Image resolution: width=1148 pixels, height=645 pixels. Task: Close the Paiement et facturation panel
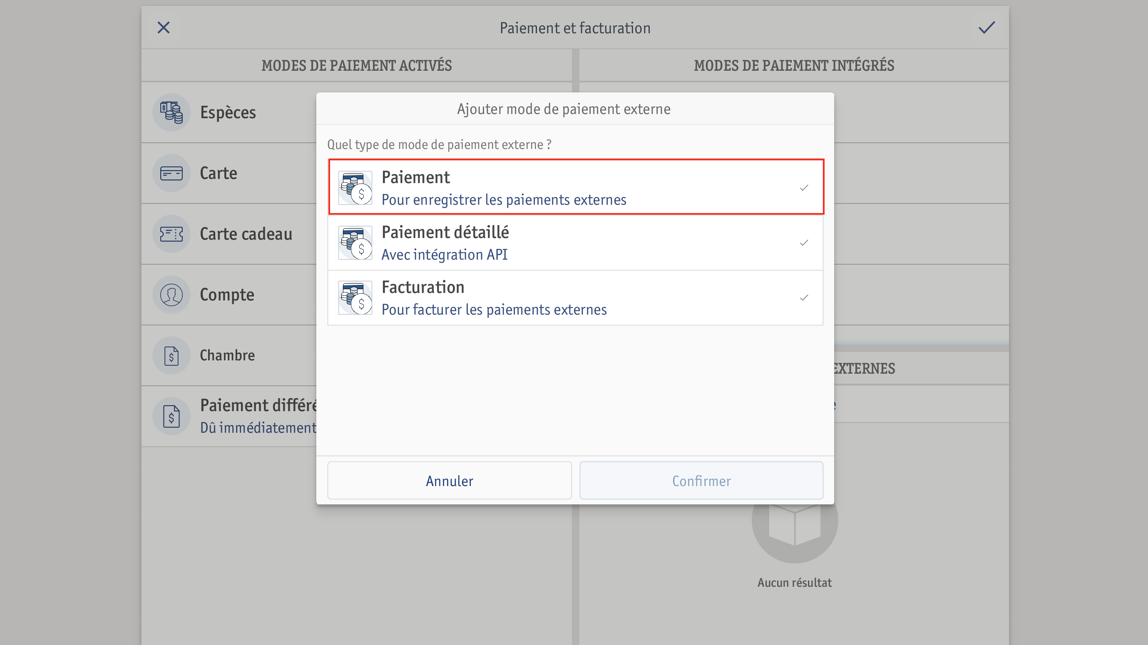click(x=164, y=27)
